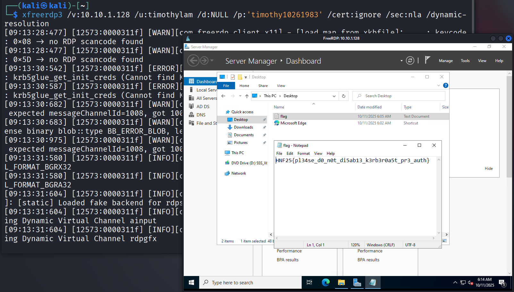Open the address bar history dropdown
Viewport: 514px width, 292px height.
(334, 96)
